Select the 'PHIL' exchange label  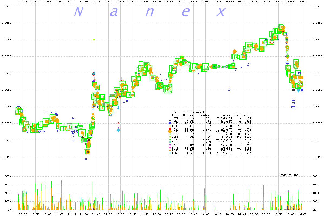tap(175, 134)
